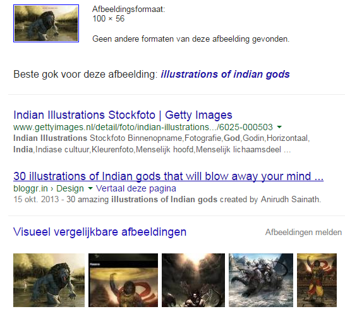Viewport: 345px width, 309px height.
Task: Click the bloggr.in result snippet mentioning Anirudh Sainath
Action: (x=167, y=200)
